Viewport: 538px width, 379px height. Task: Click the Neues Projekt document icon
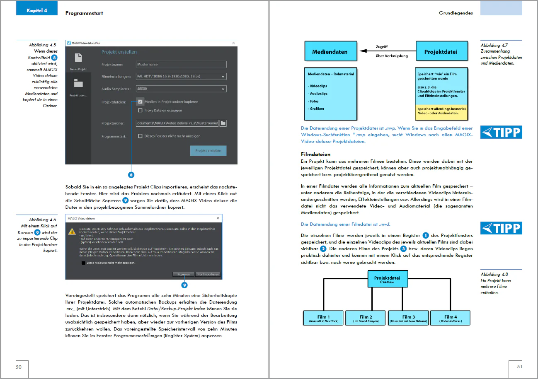(x=78, y=58)
